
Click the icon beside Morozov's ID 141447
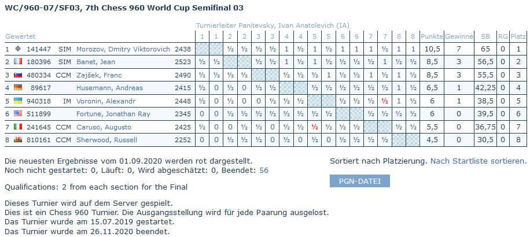tap(18, 49)
